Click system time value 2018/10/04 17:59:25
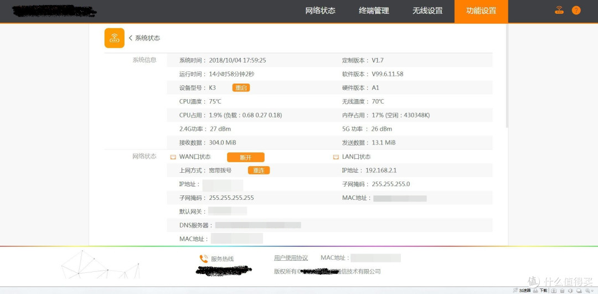The width and height of the screenshot is (598, 294). pos(238,60)
